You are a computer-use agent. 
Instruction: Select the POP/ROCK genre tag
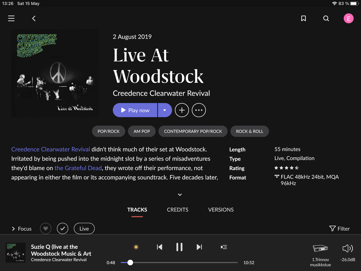[x=109, y=131]
